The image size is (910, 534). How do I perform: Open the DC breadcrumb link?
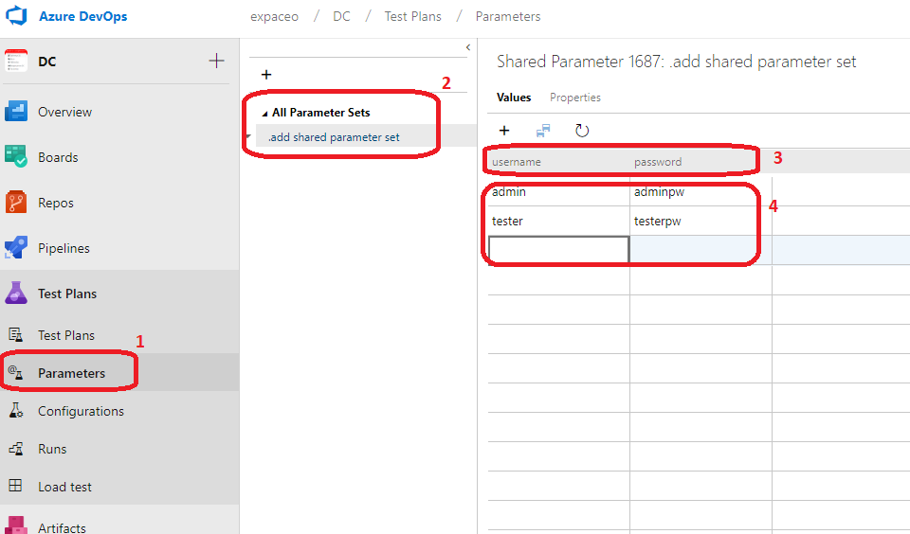341,16
